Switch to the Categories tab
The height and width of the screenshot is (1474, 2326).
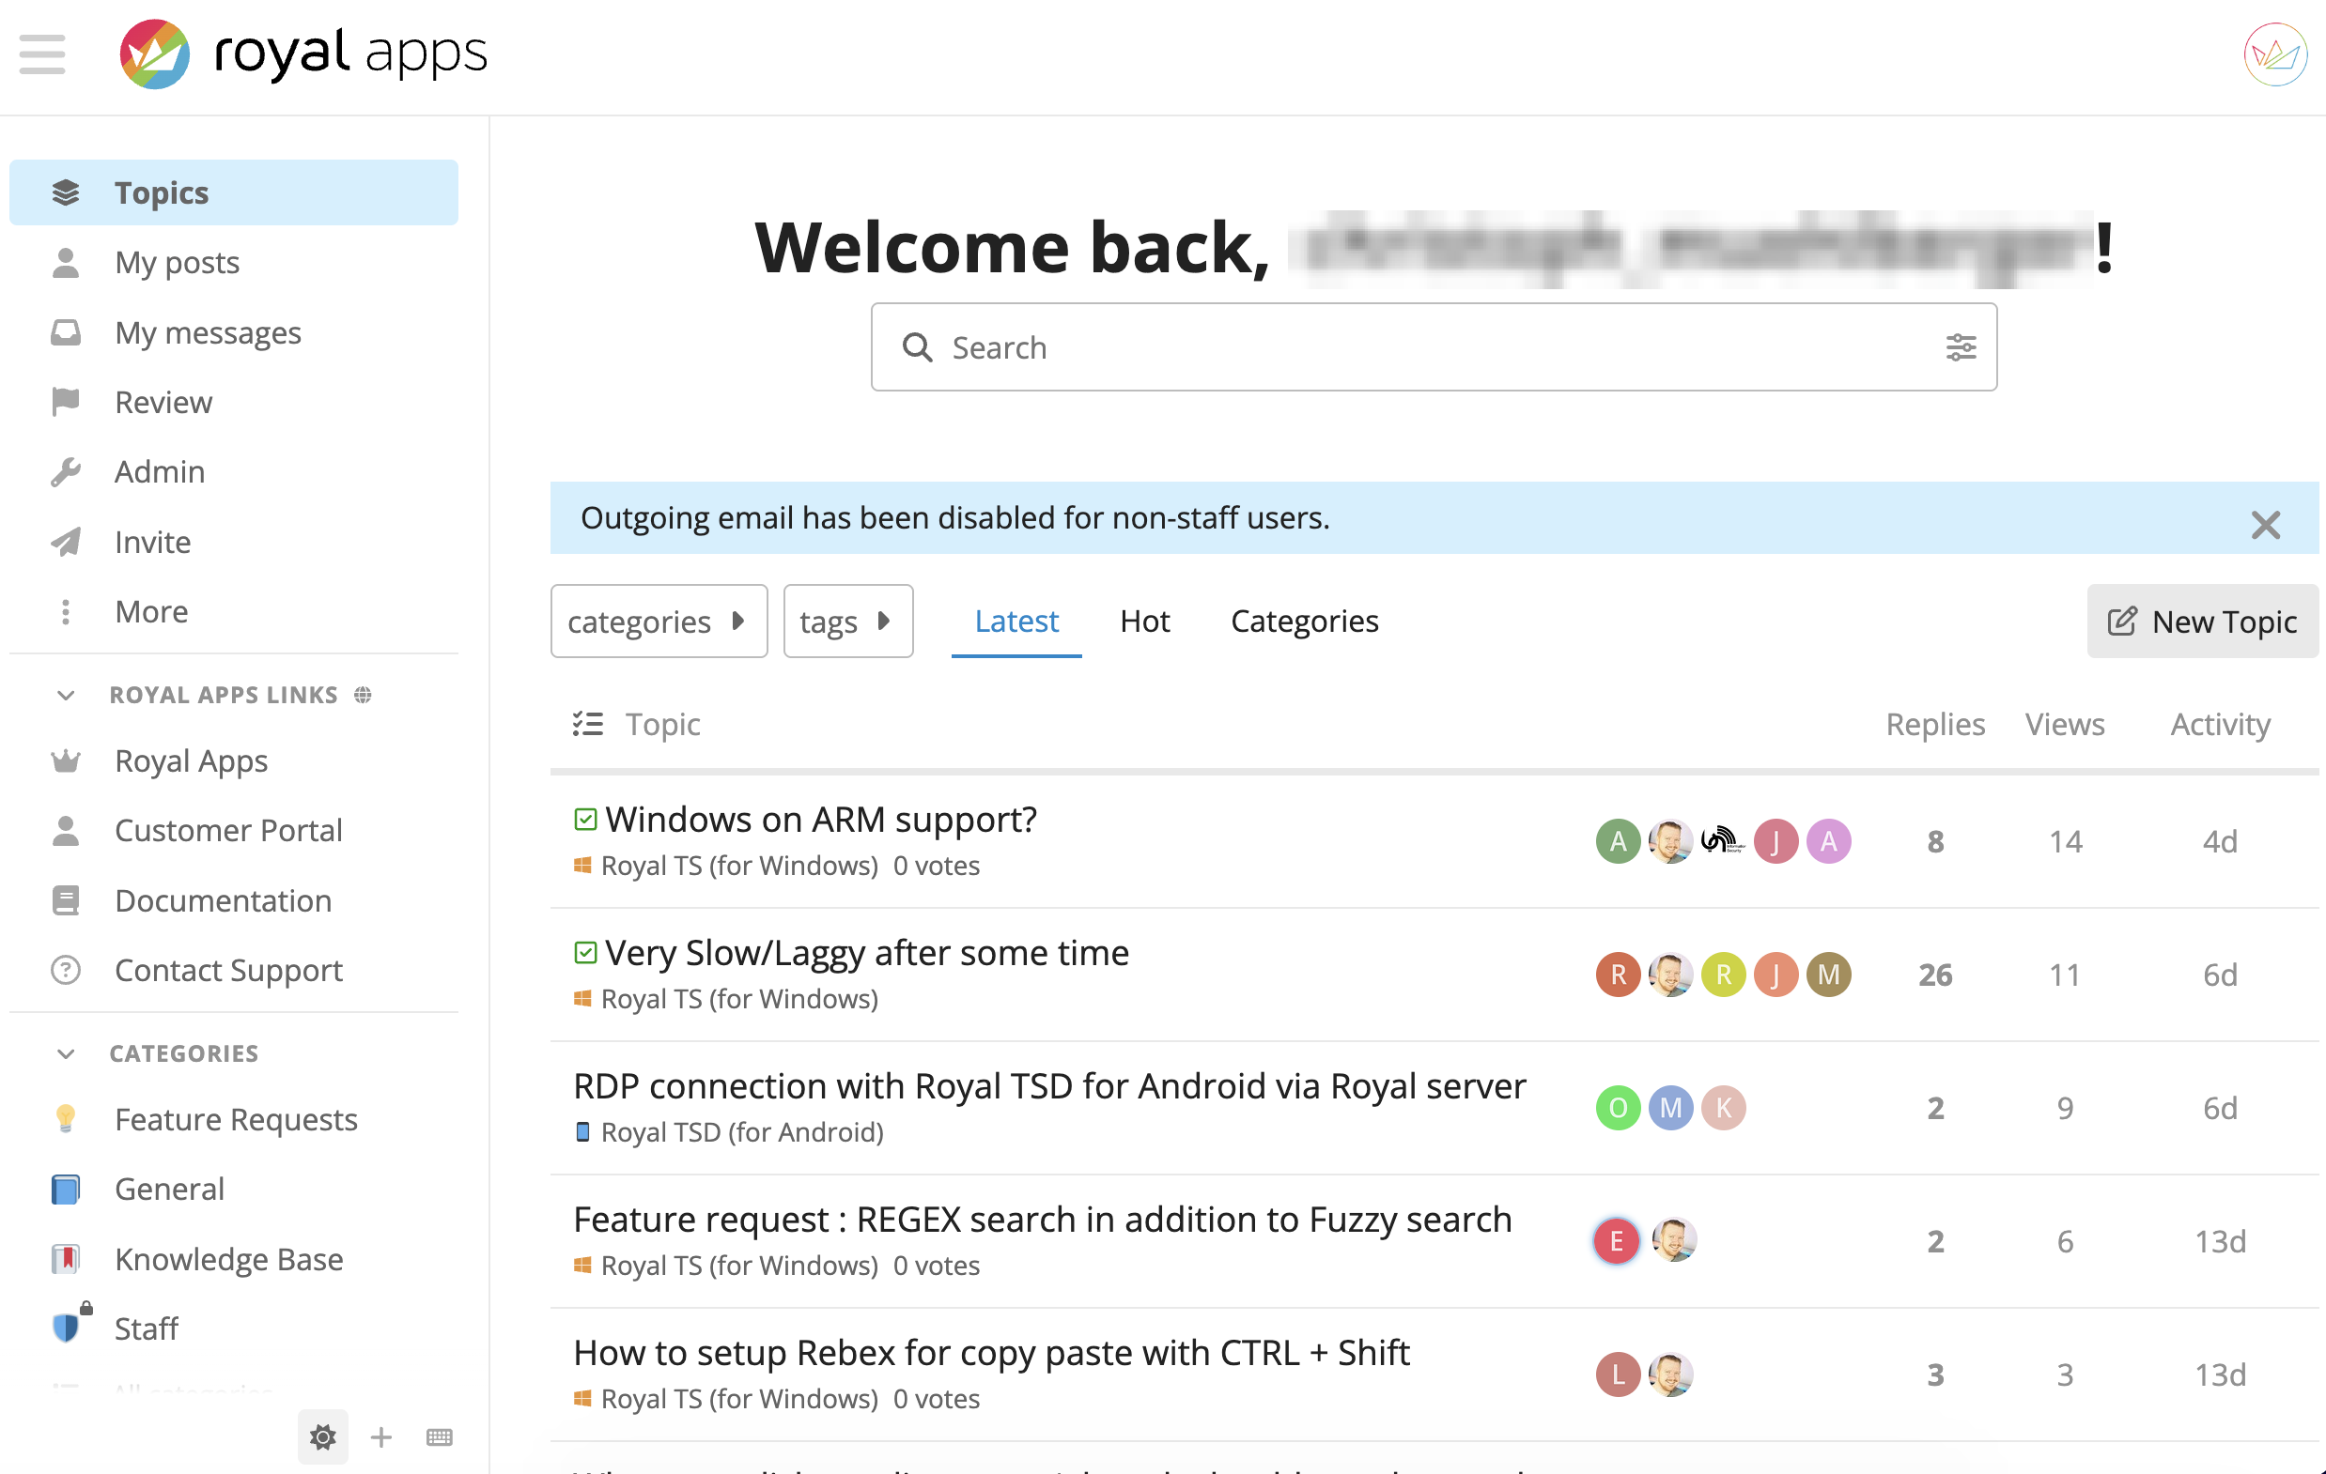coord(1304,622)
